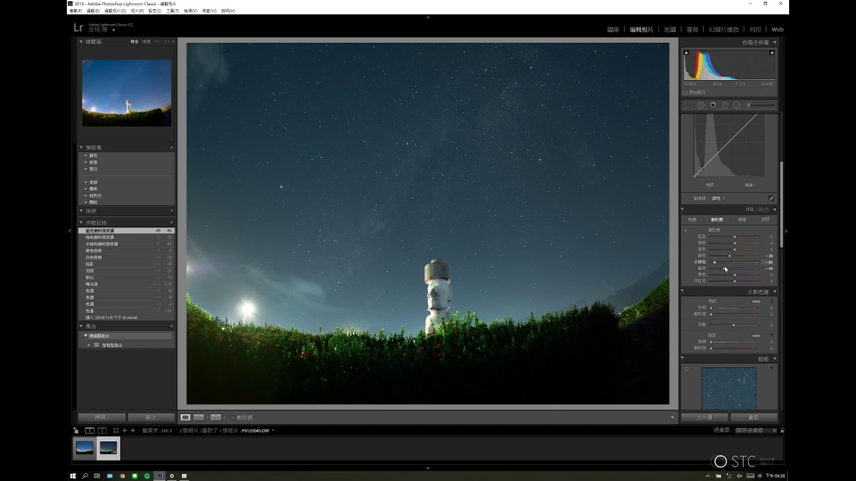Image resolution: width=856 pixels, height=481 pixels.
Task: Open the RGB channel dropdown
Action: (x=750, y=185)
